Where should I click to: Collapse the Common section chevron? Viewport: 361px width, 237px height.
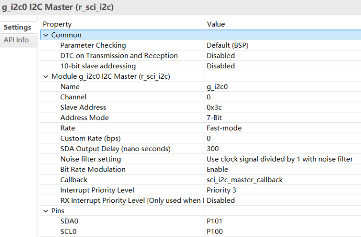click(46, 35)
